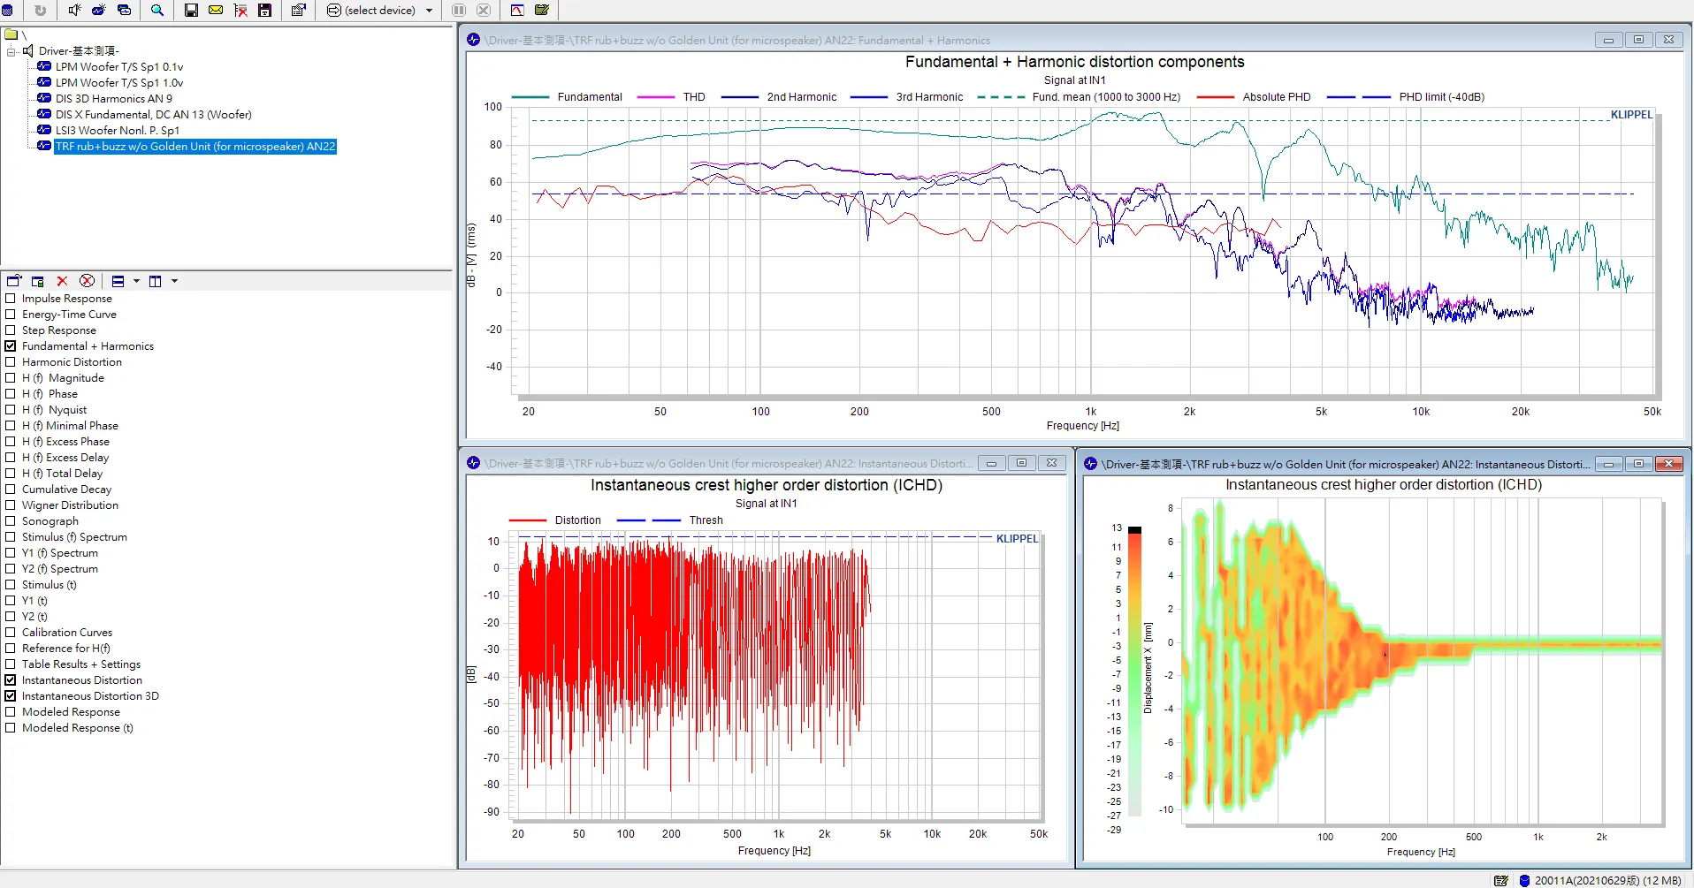The height and width of the screenshot is (888, 1694).
Task: Click the ICHD color scale bar
Action: (x=1134, y=672)
